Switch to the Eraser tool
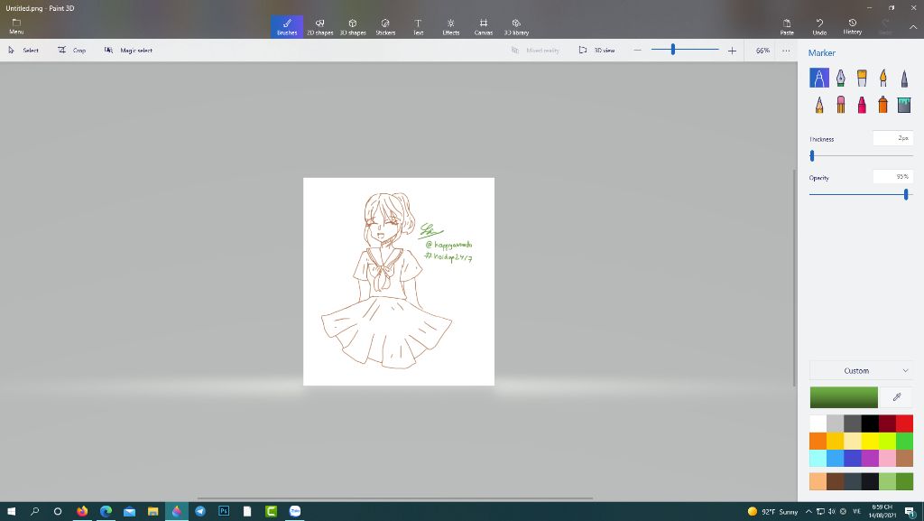Viewport: 924px width, 521px height. 840,104
